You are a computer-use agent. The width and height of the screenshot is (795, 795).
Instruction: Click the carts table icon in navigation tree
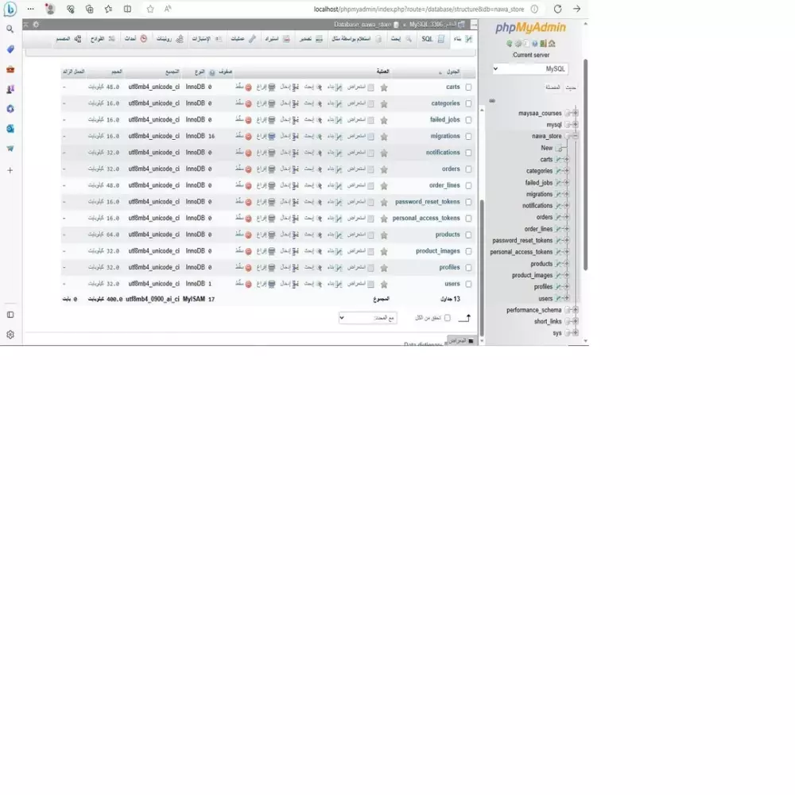(x=558, y=159)
